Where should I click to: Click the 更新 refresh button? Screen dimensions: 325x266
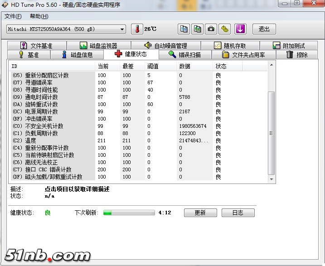(200, 213)
